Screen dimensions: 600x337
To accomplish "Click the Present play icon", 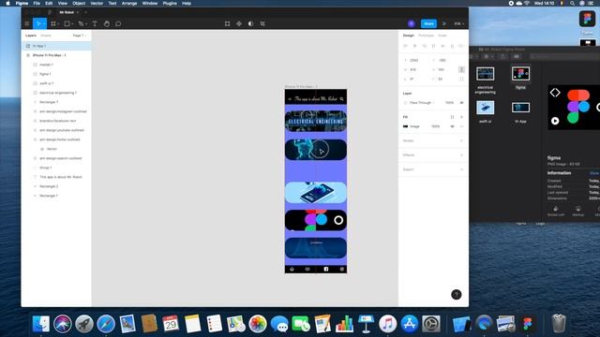I will (444, 23).
